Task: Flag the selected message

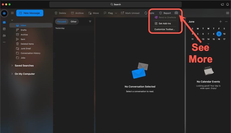Action: coord(108,13)
